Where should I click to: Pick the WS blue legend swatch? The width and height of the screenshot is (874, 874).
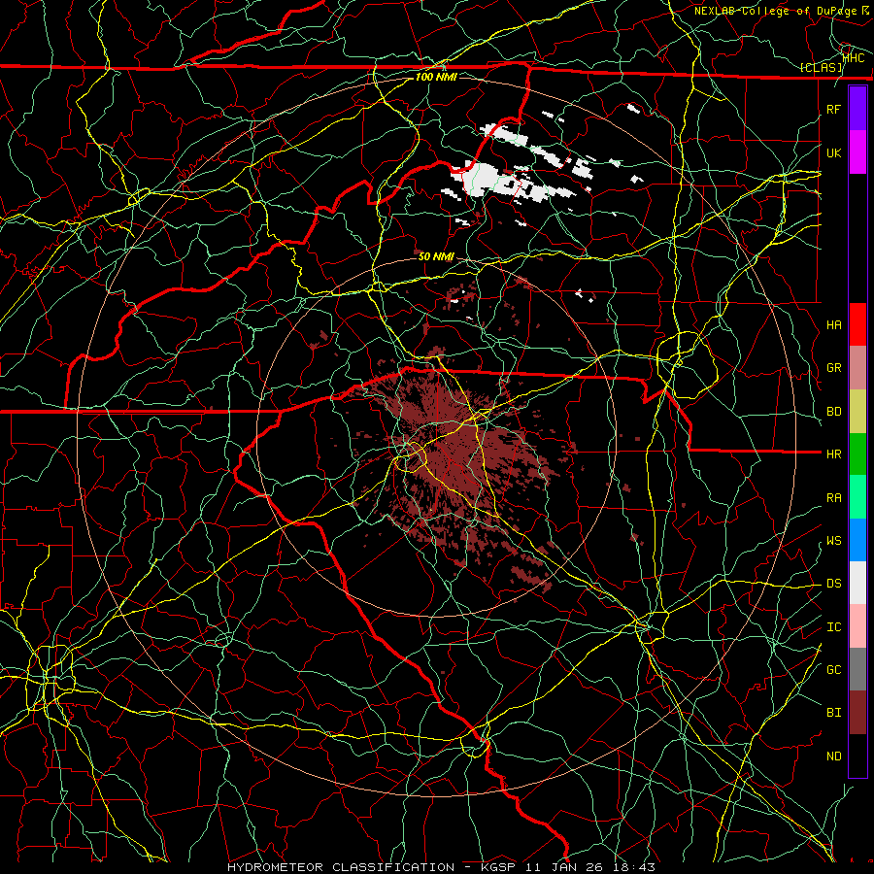tap(857, 540)
